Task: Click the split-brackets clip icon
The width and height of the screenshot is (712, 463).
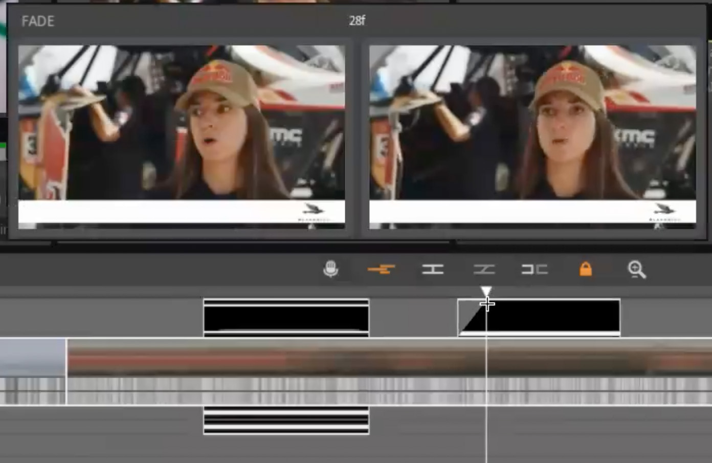Action: point(535,269)
